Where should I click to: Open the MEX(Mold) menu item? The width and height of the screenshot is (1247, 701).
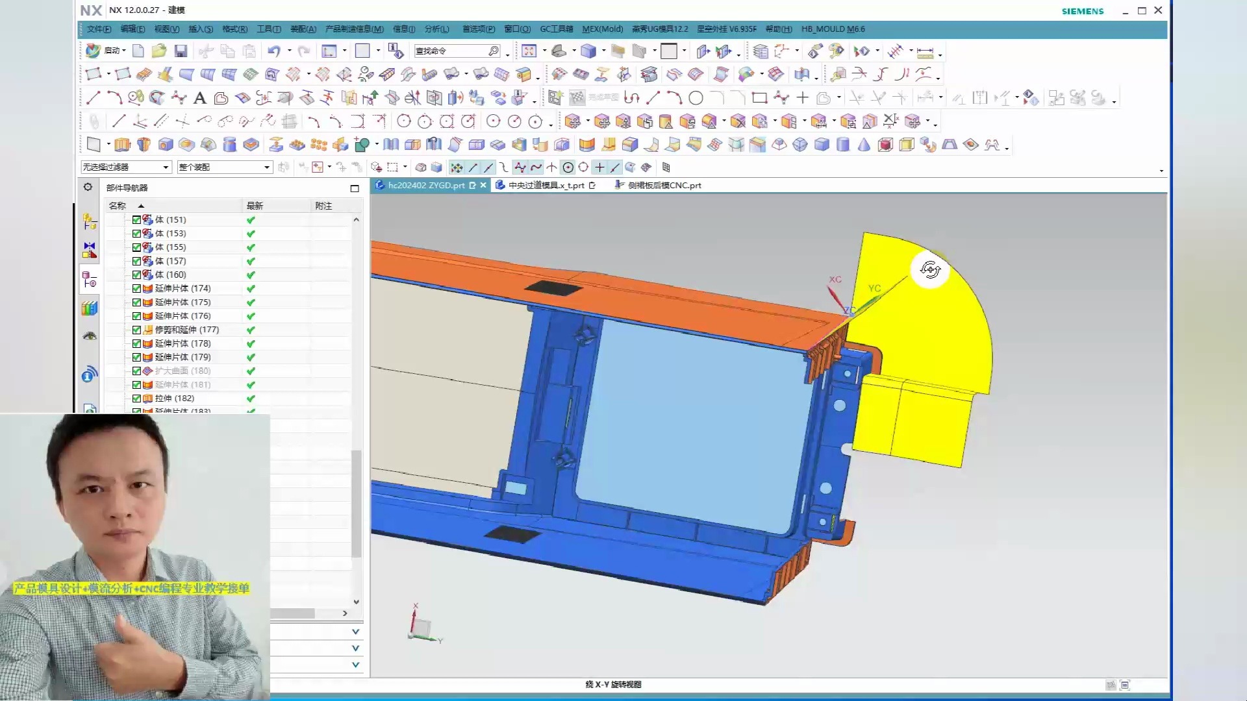click(602, 29)
